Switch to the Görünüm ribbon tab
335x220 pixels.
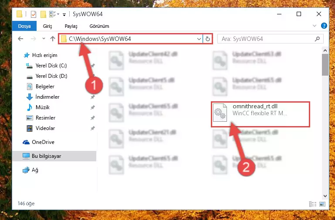tap(99, 26)
